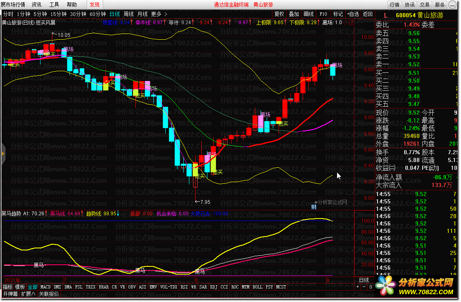Click the square icon after the diamond marker
This screenshot has height=302, width=461.
pos(351,23)
